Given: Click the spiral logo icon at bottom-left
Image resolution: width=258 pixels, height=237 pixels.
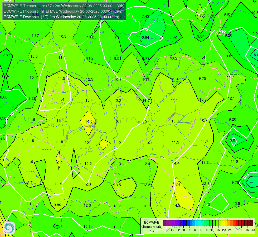Looking at the screenshot, I should [9, 228].
